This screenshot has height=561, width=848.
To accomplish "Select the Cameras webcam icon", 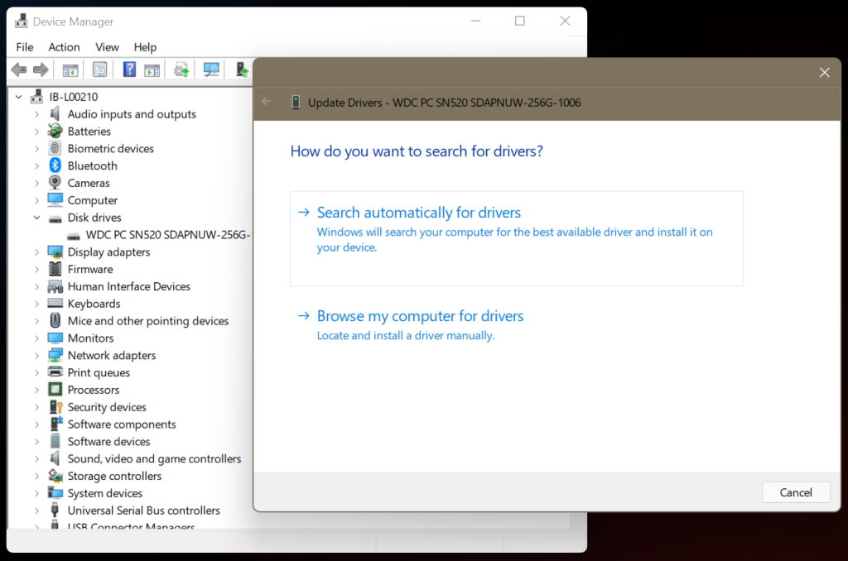I will (55, 182).
